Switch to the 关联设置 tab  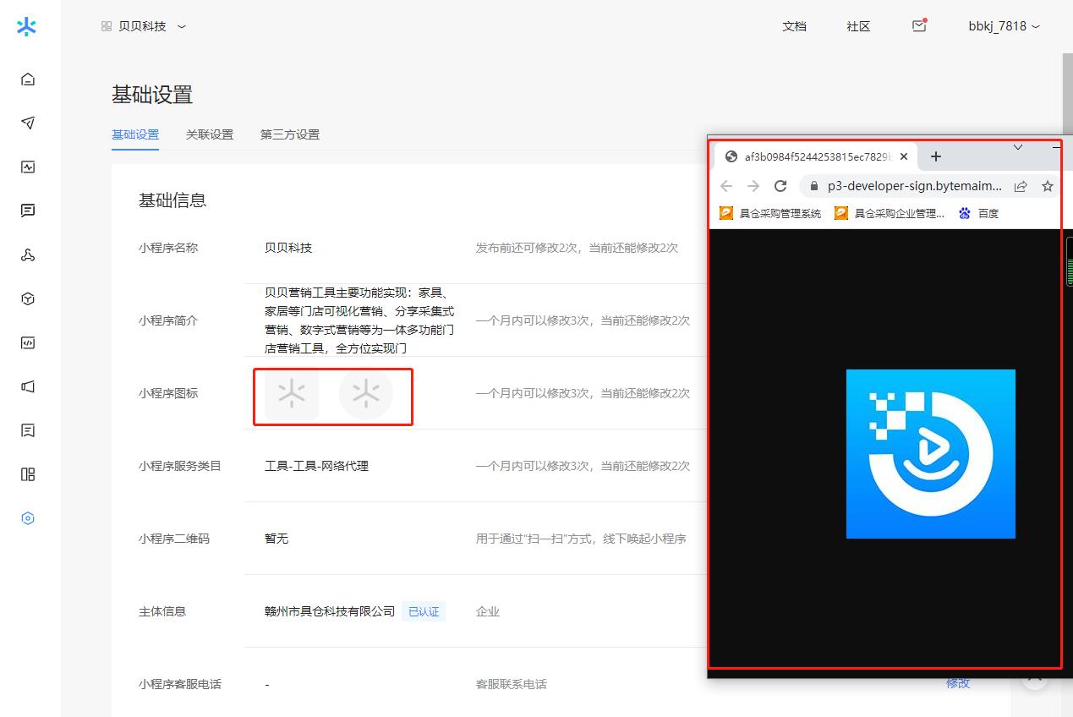[210, 134]
